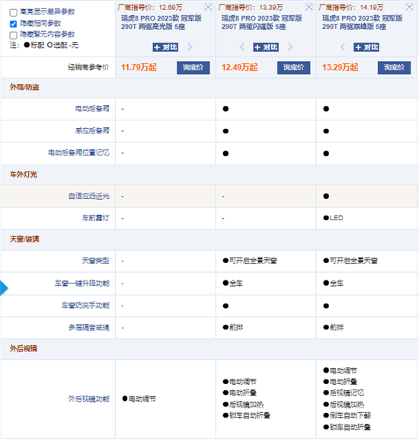The width and height of the screenshot is (419, 439).
Task: Click 询底价 for 13.29万起 model
Action: [394, 68]
